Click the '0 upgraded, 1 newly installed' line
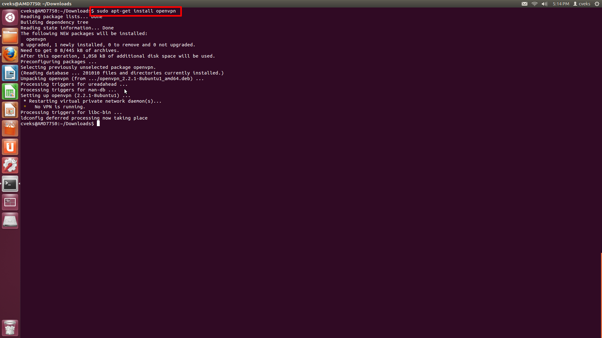The height and width of the screenshot is (338, 602). point(108,45)
